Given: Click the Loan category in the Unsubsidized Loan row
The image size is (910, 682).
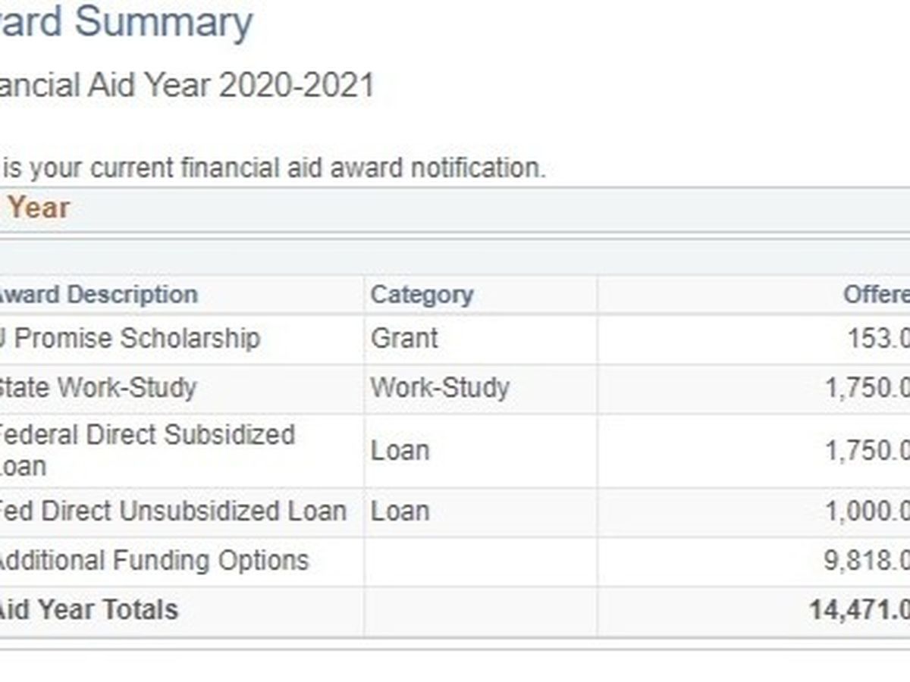Looking at the screenshot, I should pos(400,511).
